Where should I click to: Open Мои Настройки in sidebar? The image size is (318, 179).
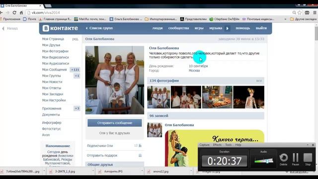(x=54, y=100)
